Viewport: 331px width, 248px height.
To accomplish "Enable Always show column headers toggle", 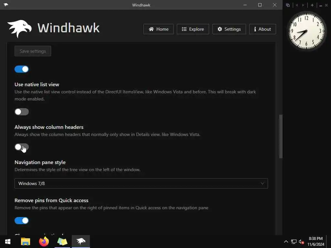I will click(x=22, y=147).
